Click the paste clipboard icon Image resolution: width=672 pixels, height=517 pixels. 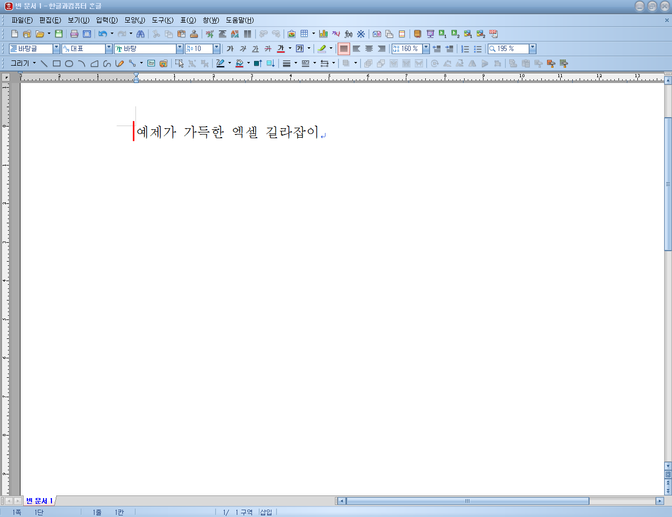[x=181, y=34]
